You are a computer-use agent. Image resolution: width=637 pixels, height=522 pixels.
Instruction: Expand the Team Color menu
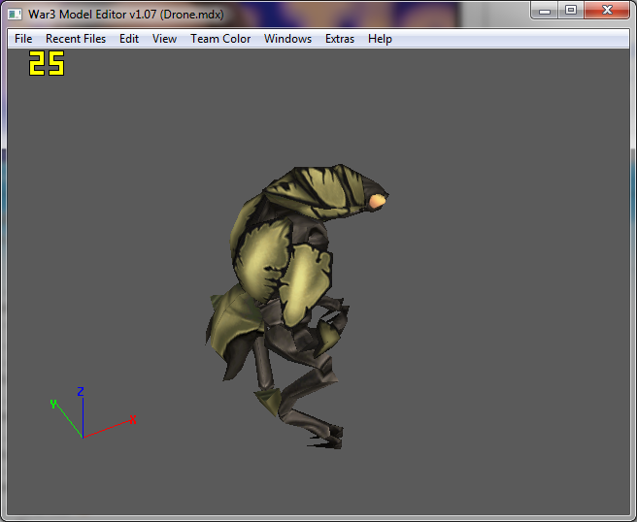[220, 39]
